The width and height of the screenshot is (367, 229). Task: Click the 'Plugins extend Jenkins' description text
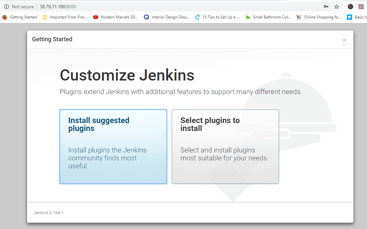click(181, 91)
